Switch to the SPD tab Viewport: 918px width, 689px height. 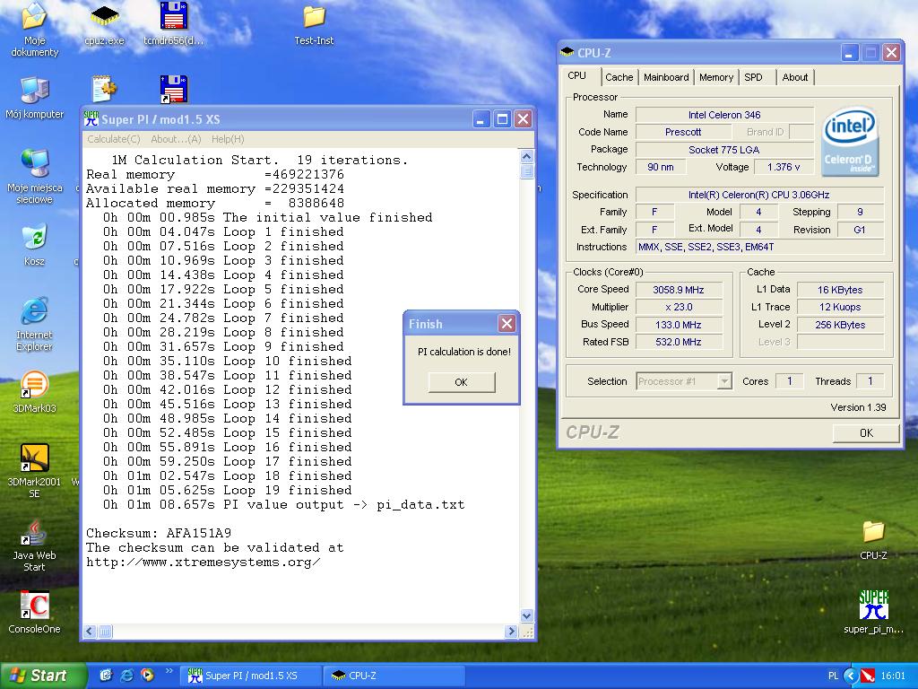tap(753, 77)
